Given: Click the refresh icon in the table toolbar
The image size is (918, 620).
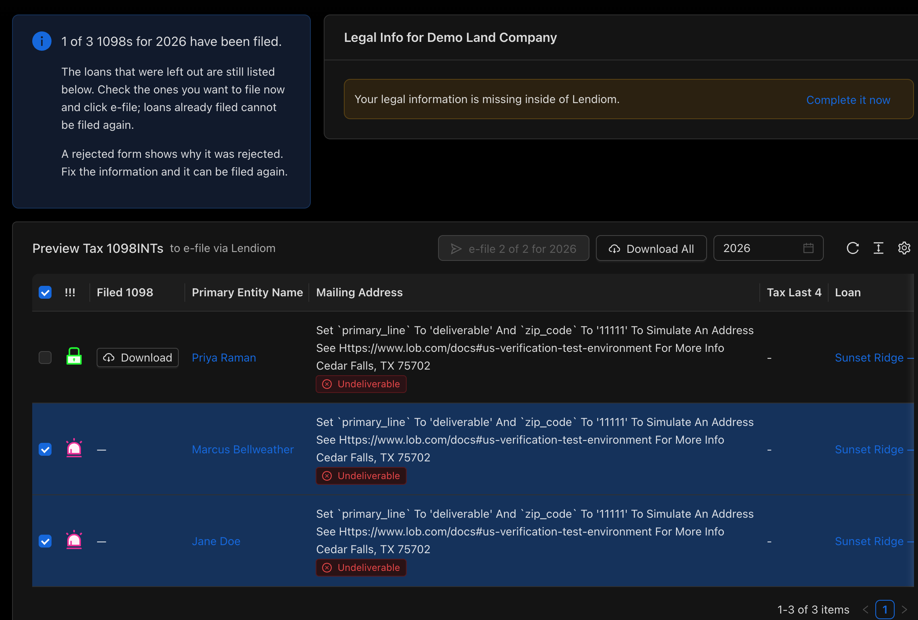Looking at the screenshot, I should (853, 248).
